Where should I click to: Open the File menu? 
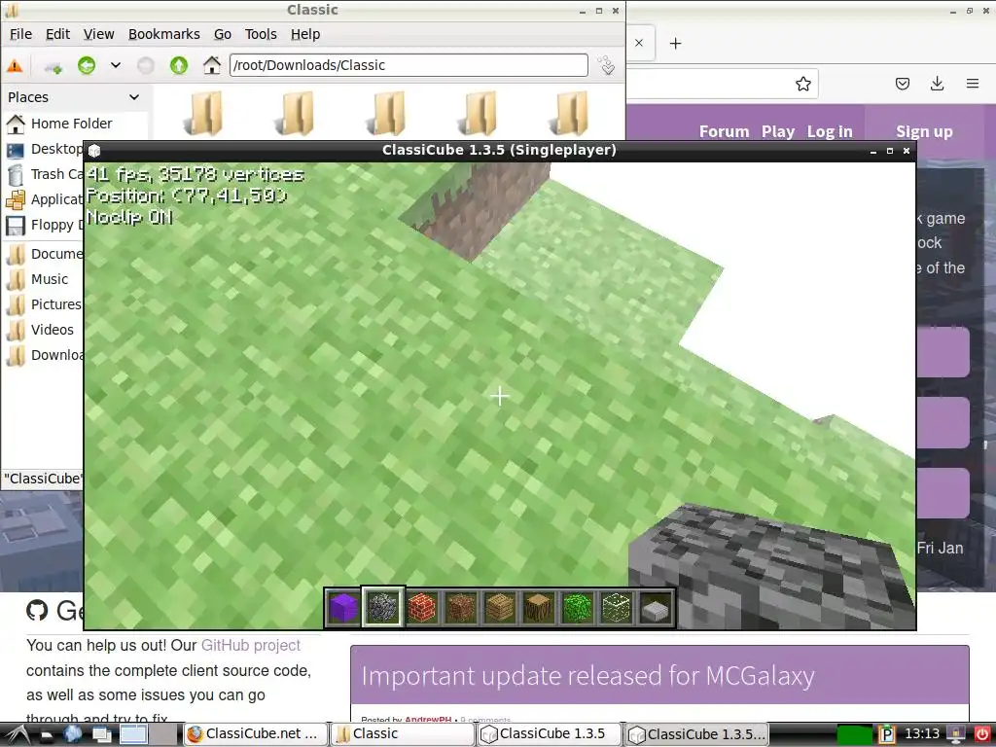point(21,34)
